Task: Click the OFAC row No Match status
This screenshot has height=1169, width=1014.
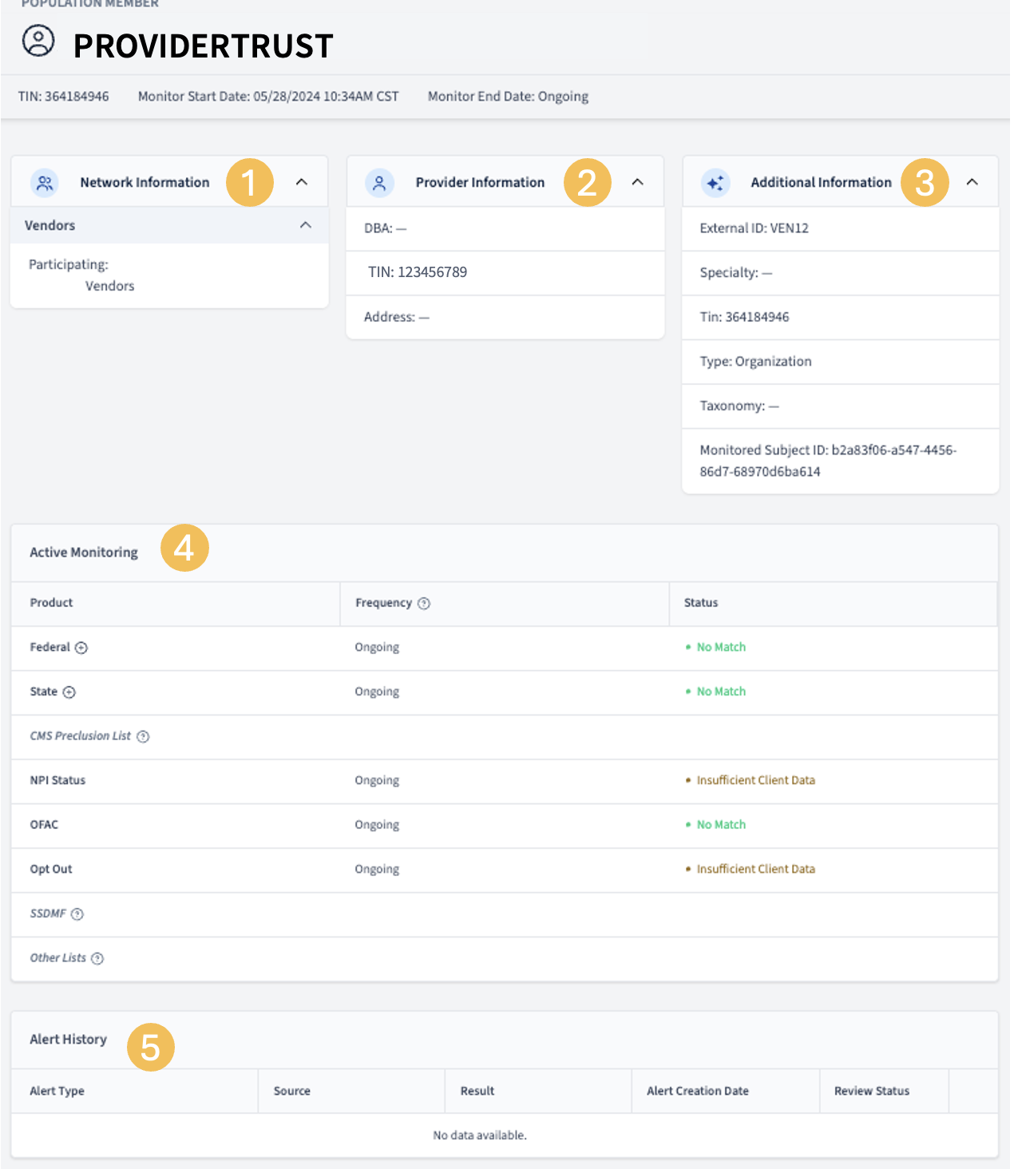Action: 716,825
